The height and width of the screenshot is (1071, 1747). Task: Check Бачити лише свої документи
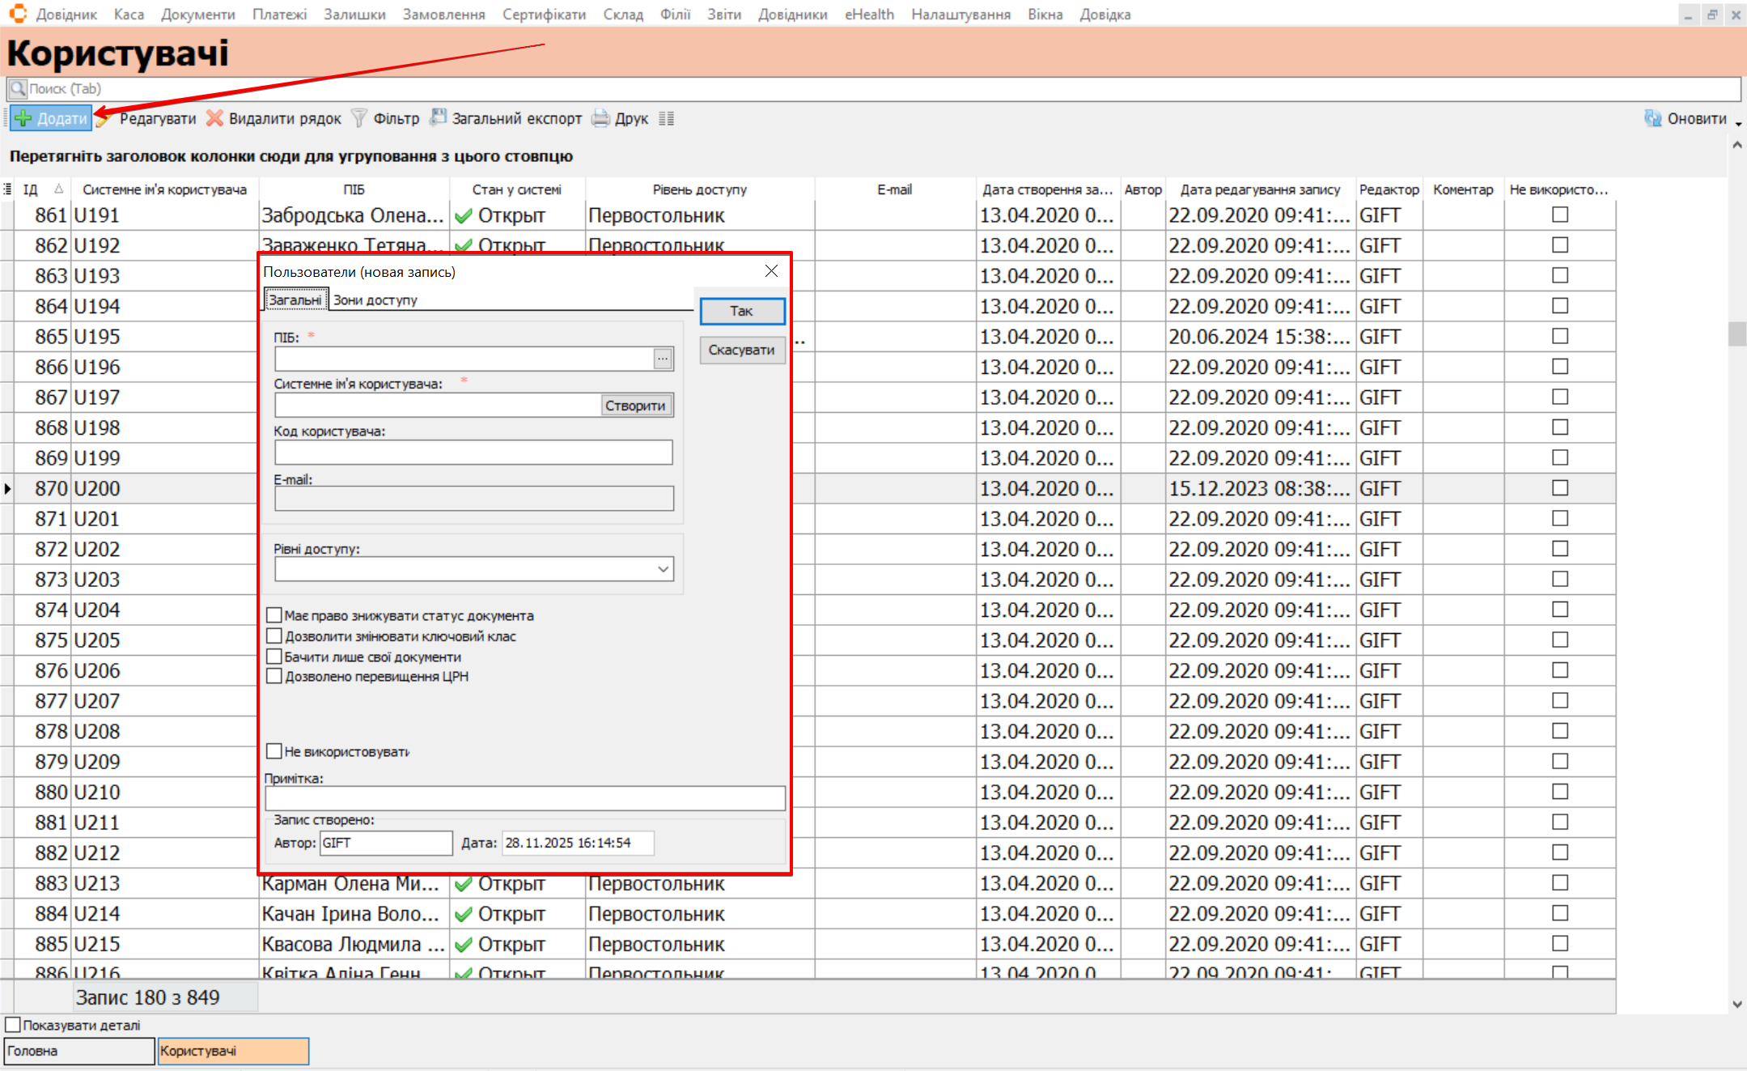click(x=274, y=657)
